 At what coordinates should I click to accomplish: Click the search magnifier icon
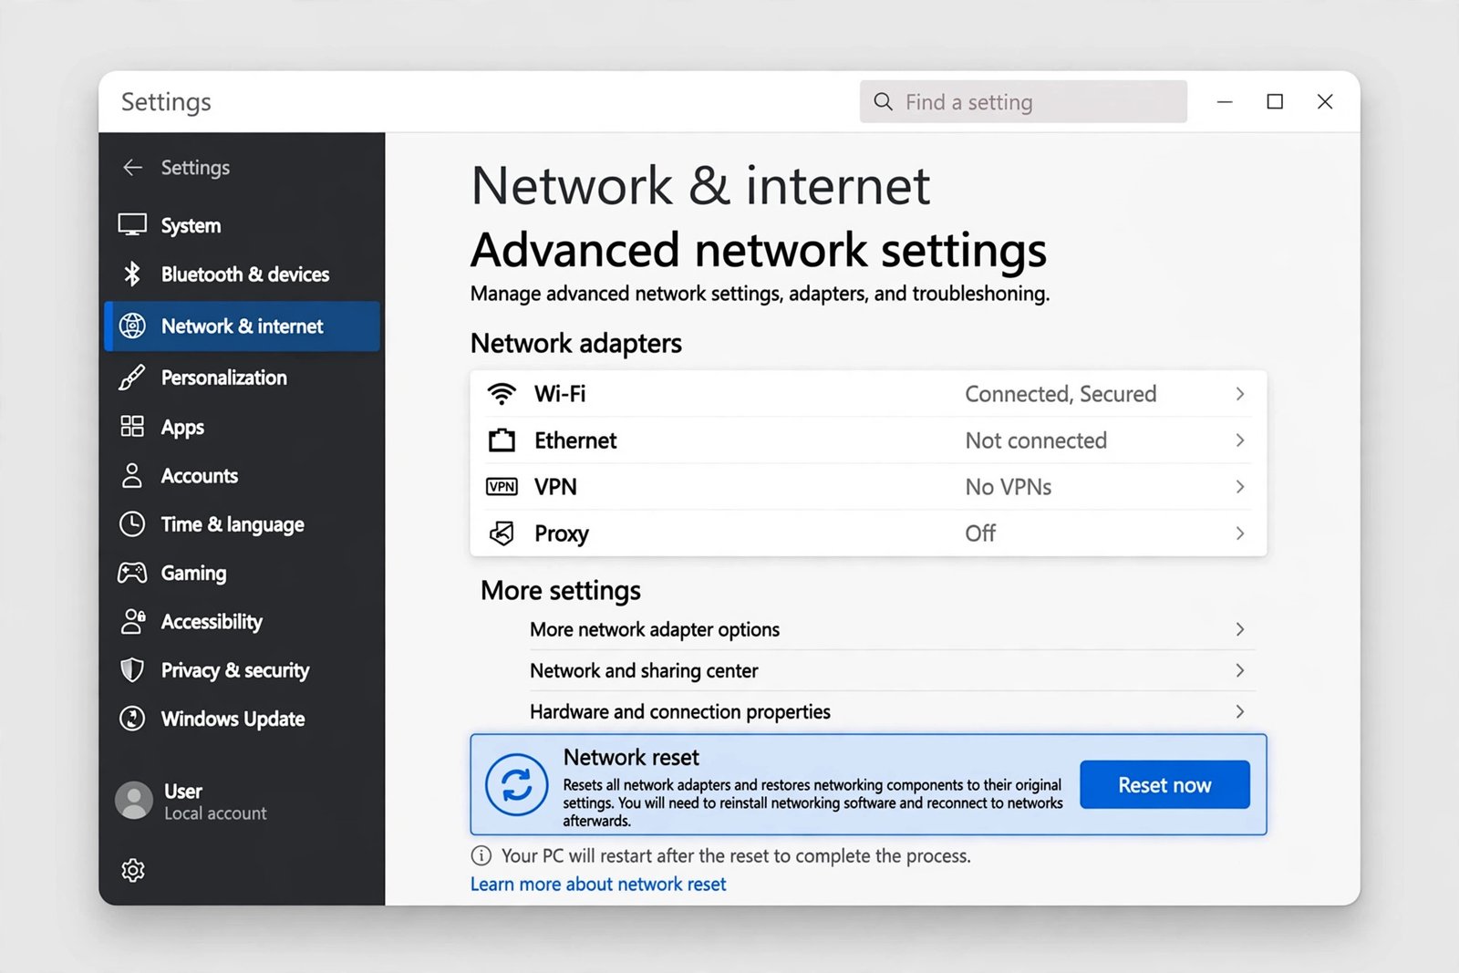tap(883, 101)
